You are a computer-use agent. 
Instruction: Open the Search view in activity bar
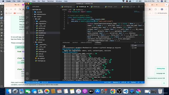tap(27, 12)
